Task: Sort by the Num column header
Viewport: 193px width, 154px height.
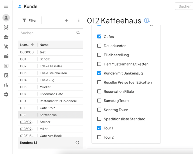Action: [x=25, y=45]
